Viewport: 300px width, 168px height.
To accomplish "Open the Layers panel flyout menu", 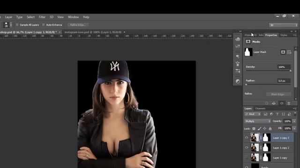I will [295, 108].
